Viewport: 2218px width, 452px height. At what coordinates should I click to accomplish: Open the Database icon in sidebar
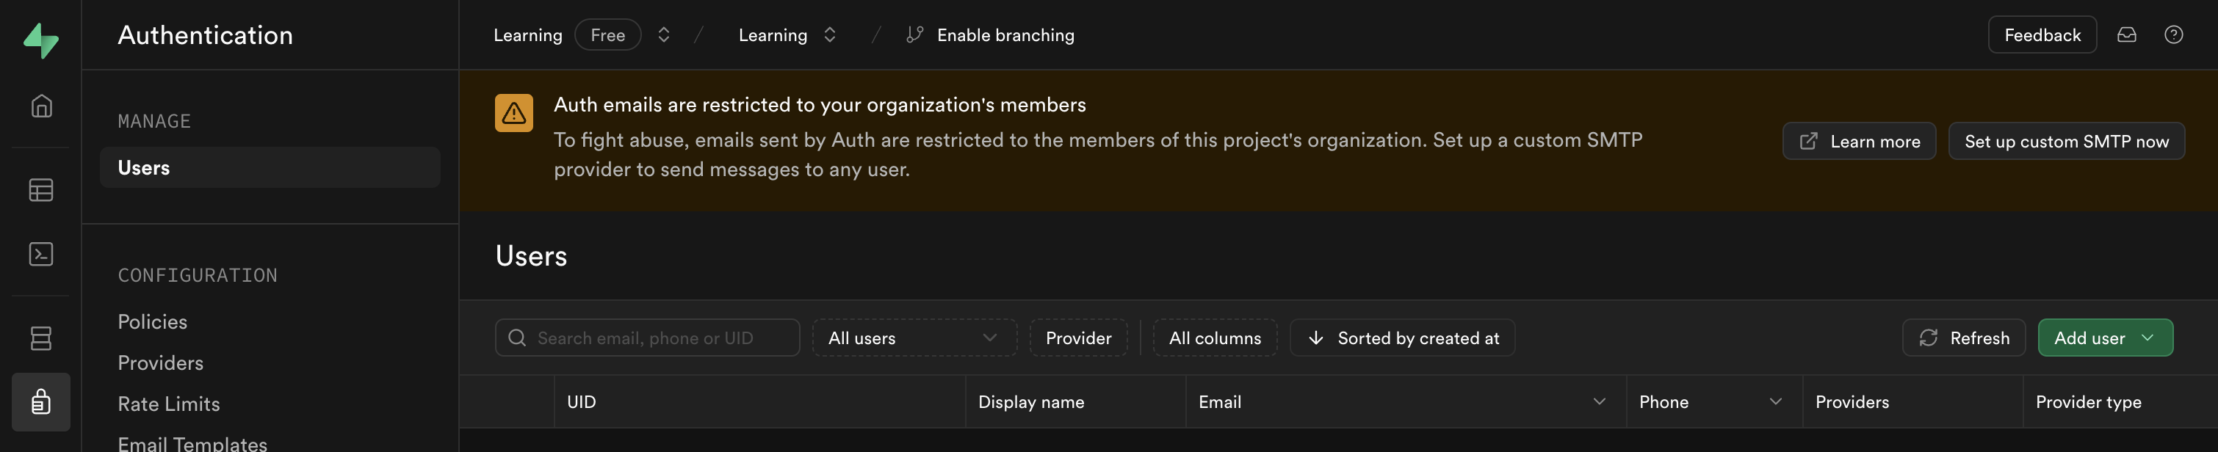pos(41,338)
